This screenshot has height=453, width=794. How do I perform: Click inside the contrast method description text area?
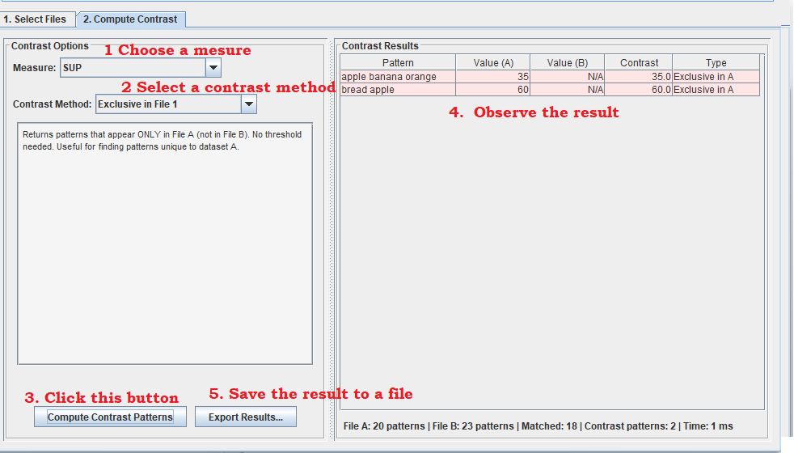[164, 243]
